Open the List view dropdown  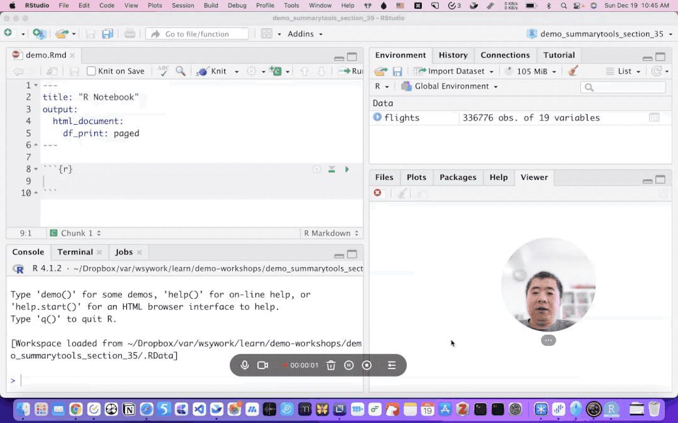pyautogui.click(x=623, y=71)
